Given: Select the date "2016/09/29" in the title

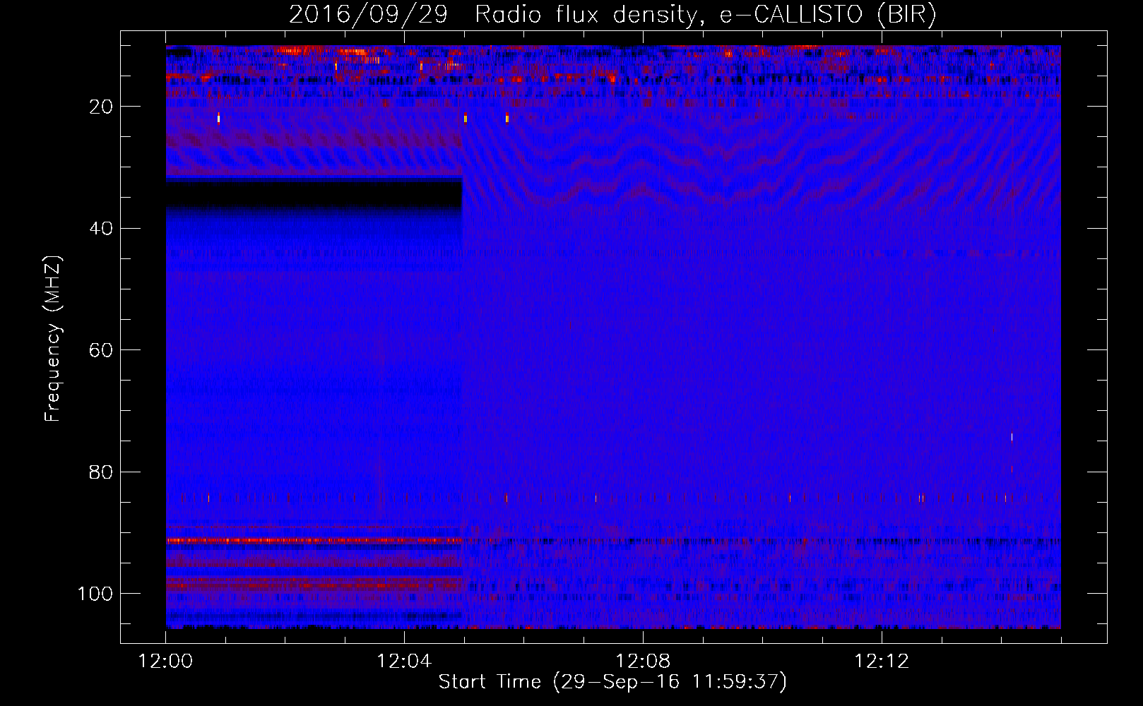Looking at the screenshot, I should 369,14.
